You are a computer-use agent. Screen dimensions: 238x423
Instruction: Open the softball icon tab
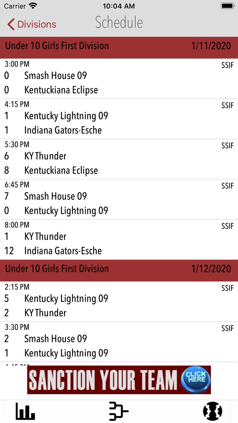pyautogui.click(x=212, y=411)
